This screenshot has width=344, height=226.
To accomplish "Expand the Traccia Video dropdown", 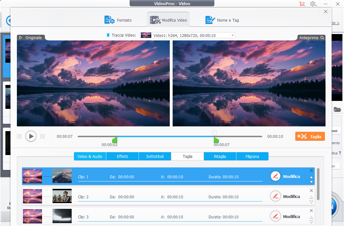I will point(233,35).
